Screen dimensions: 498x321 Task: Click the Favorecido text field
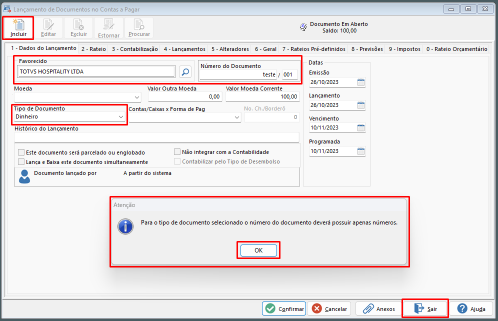point(96,72)
